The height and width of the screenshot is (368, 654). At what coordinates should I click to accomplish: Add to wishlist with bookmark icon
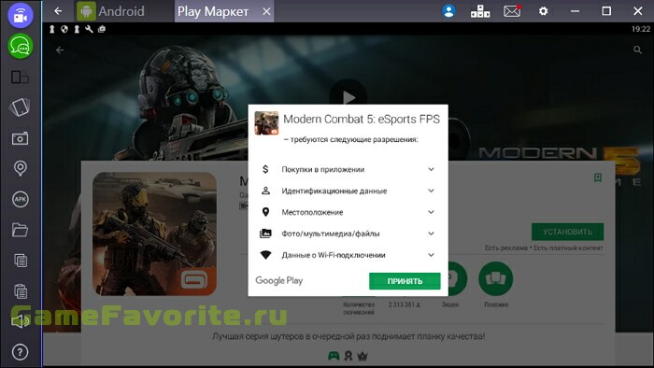(598, 178)
